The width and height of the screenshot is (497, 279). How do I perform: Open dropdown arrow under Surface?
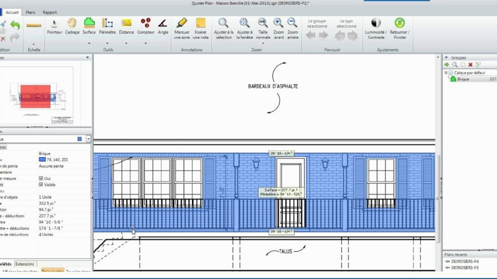(89, 43)
